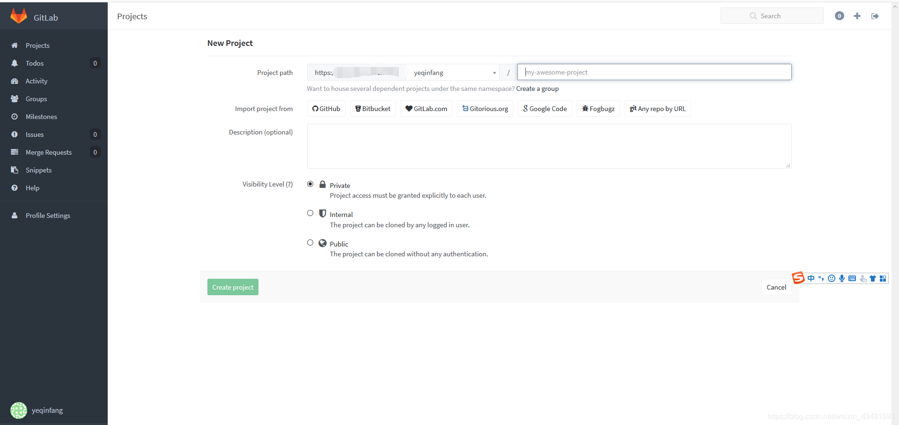Click the Activity dashboard icon
The height and width of the screenshot is (425, 899).
(x=15, y=81)
